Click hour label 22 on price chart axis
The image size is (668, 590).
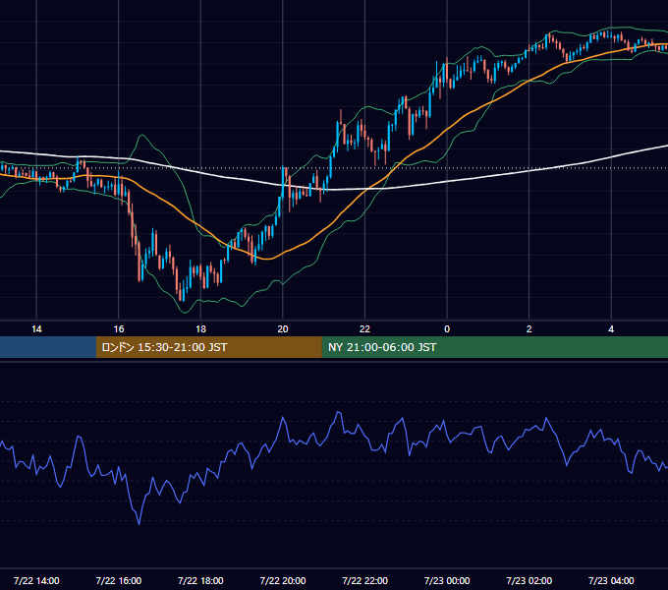coord(364,329)
